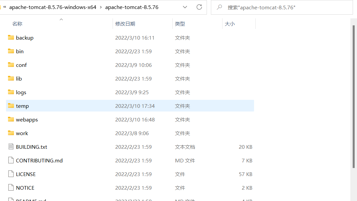357x201 pixels.
Task: Select the logs folder name
Action: (x=21, y=93)
